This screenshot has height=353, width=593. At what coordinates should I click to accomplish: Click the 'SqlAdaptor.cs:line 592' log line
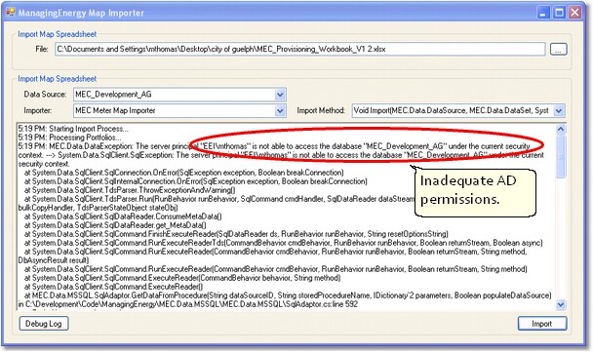(x=188, y=304)
